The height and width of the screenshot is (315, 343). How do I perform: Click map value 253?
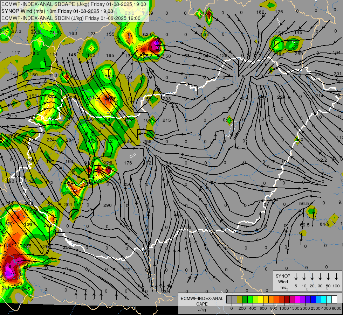pyautogui.click(x=262, y=98)
